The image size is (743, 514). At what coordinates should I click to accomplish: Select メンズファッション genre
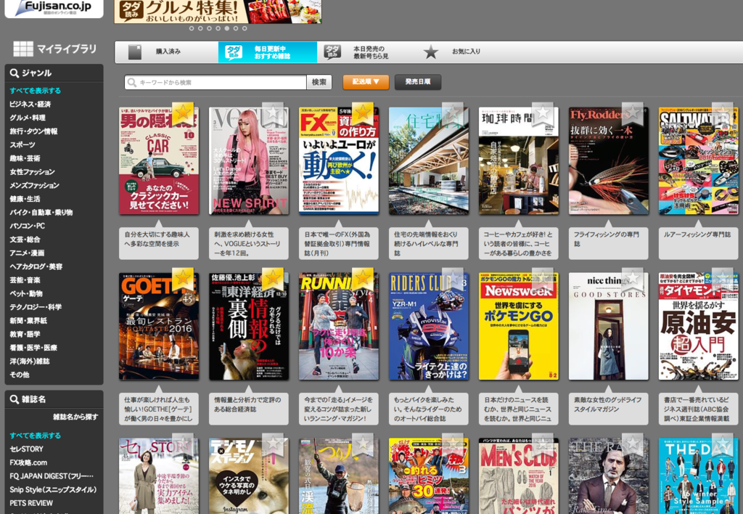(x=34, y=185)
